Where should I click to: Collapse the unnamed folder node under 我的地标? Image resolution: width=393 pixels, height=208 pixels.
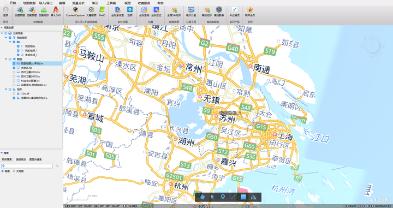tap(10, 42)
